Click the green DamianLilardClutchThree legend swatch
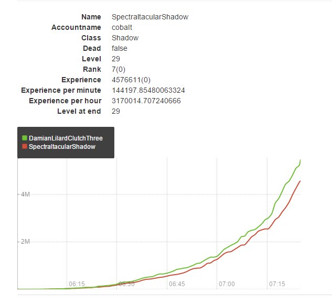 tap(24, 138)
